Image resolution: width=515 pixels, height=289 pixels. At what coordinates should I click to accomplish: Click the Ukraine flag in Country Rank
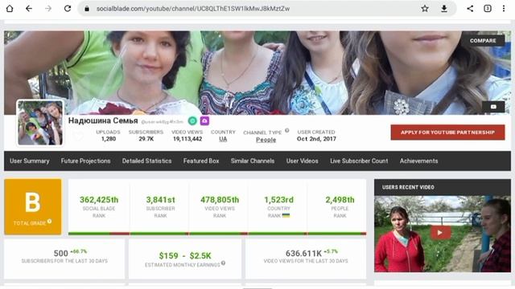[286, 216]
